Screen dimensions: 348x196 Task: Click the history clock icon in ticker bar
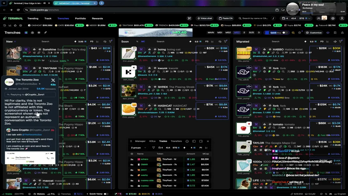(5, 25)
